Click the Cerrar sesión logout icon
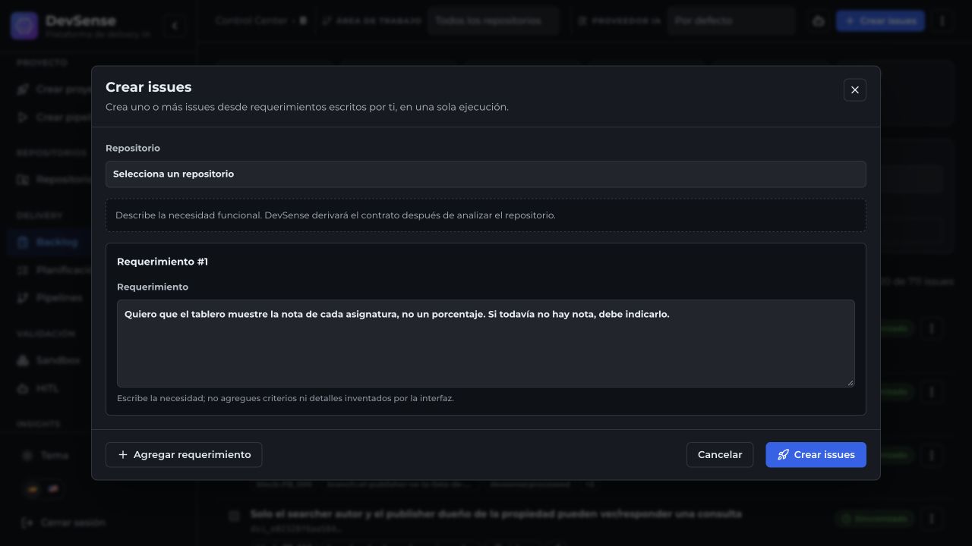This screenshot has height=546, width=972. click(28, 522)
